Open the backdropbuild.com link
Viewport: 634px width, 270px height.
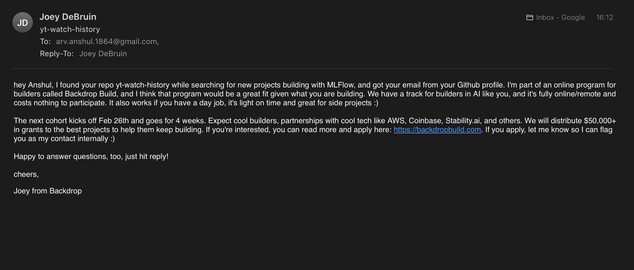coord(437,130)
